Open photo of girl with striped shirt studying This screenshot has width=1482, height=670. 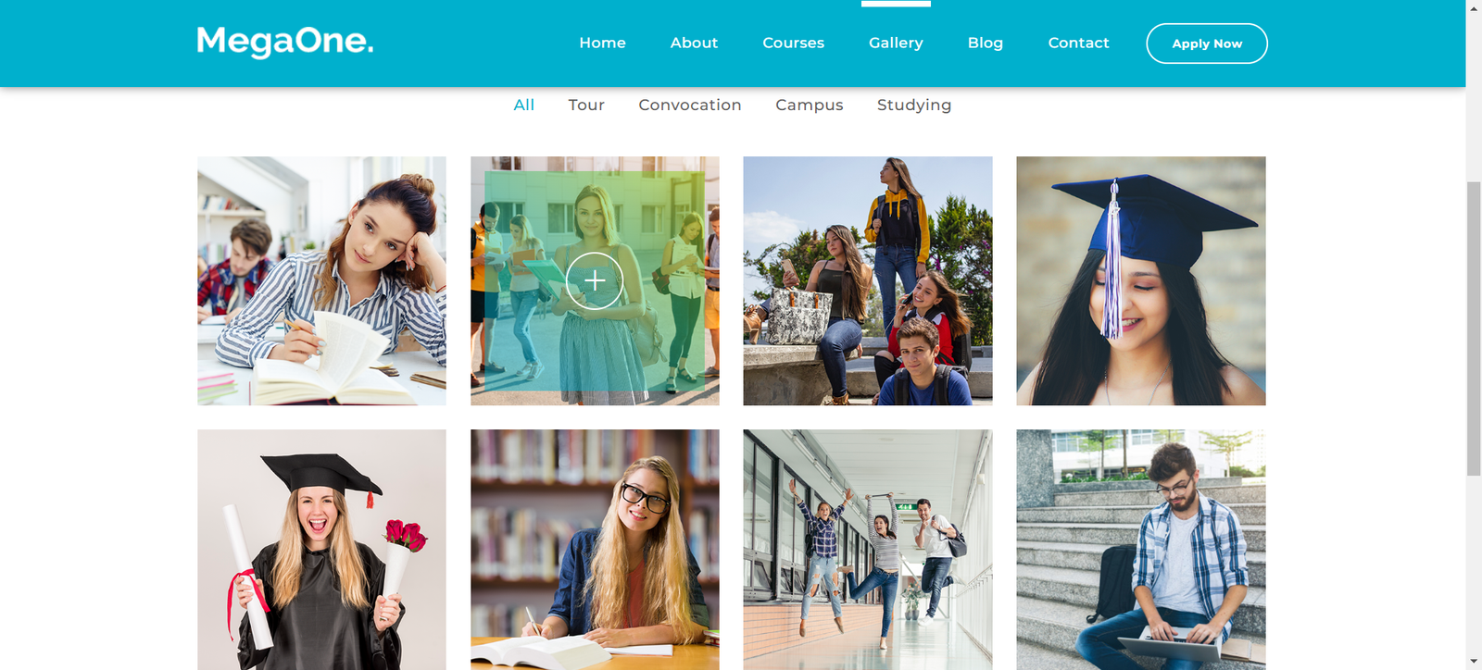321,280
